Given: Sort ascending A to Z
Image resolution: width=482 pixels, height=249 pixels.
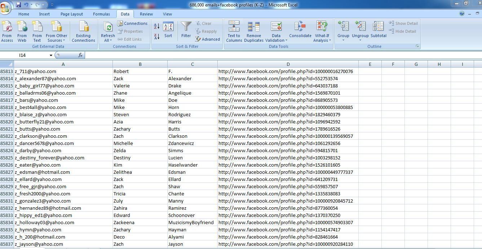Looking at the screenshot, I should (157, 26).
